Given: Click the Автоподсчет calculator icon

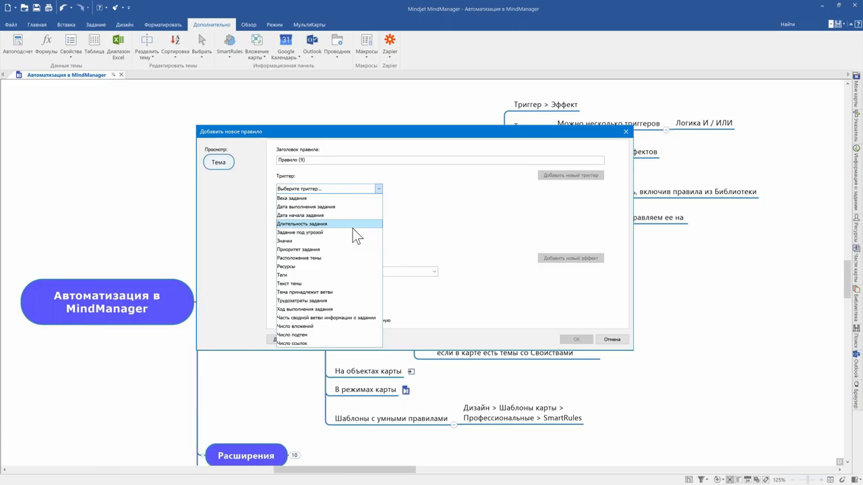Looking at the screenshot, I should point(18,40).
